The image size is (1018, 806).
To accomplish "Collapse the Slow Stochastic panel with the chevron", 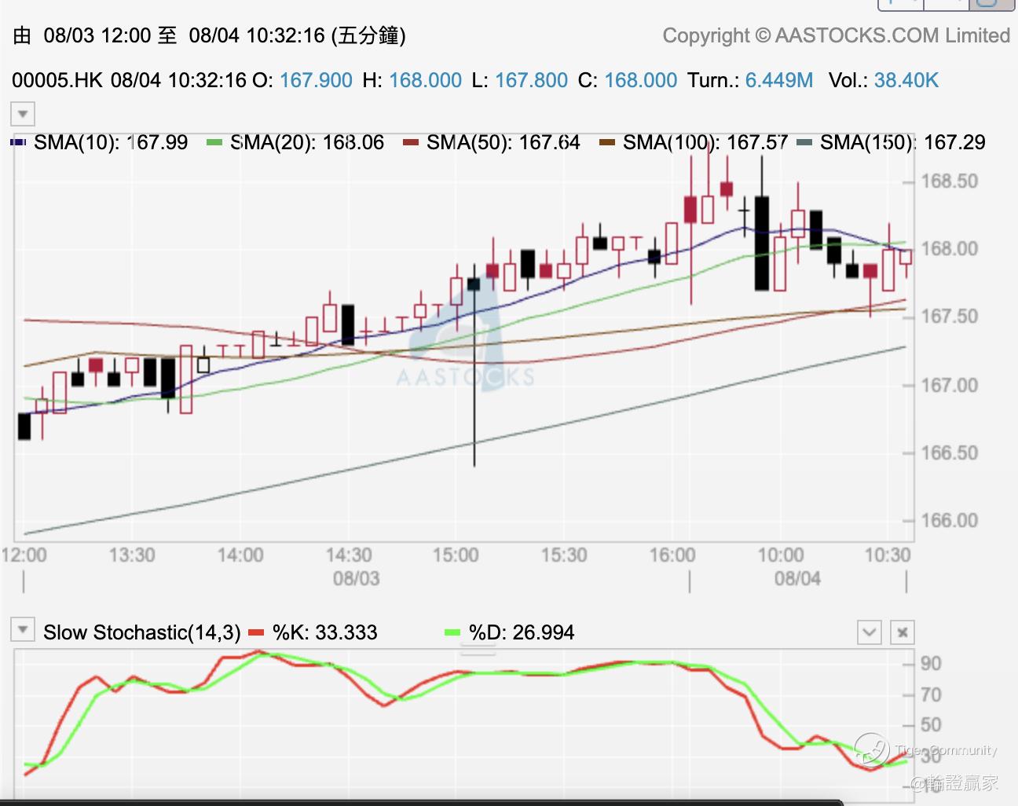I will coord(870,632).
